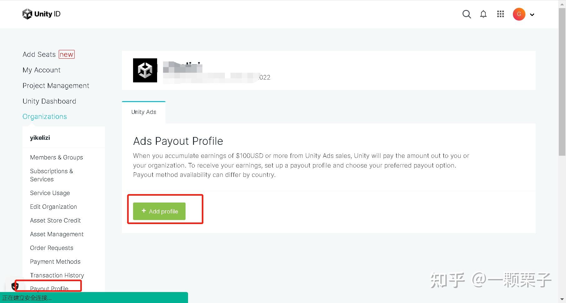Click the orange G user avatar

[519, 14]
